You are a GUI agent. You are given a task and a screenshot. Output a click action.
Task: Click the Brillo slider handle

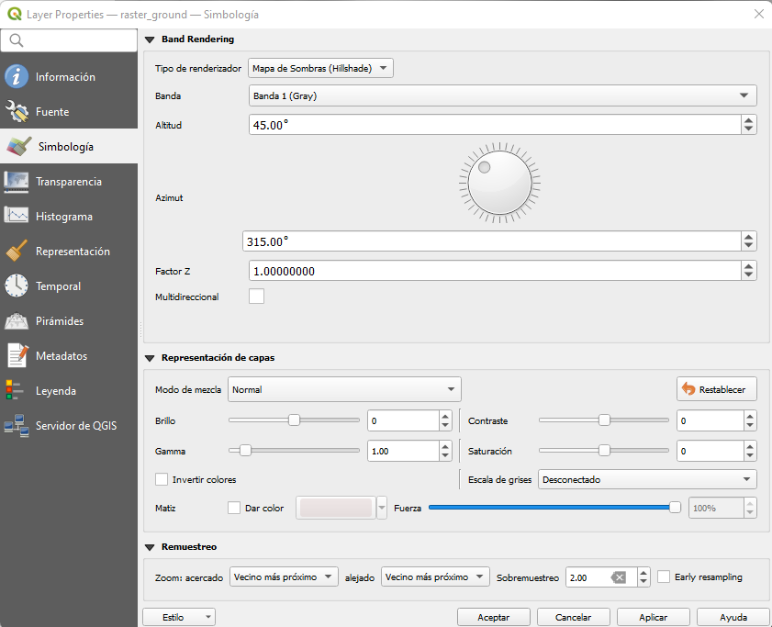pos(294,420)
